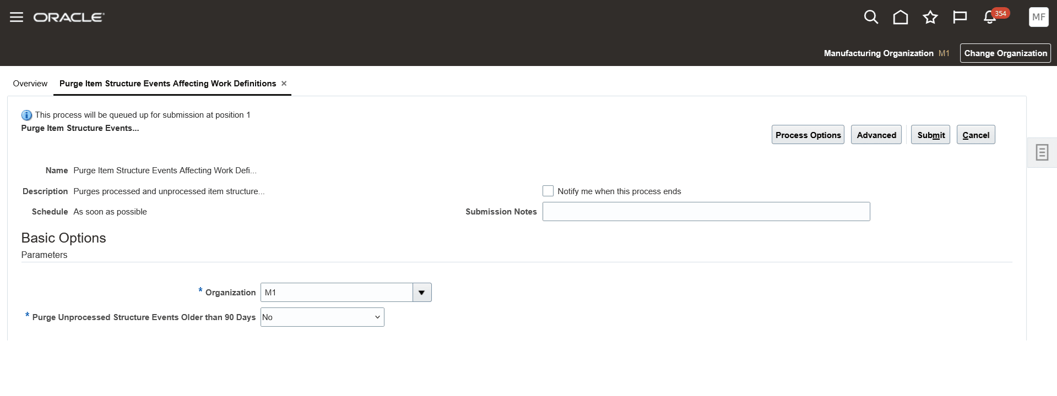This screenshot has width=1057, height=396.
Task: Go to Home icon
Action: point(901,17)
